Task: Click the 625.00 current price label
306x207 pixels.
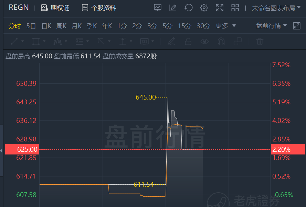Action: (22, 149)
